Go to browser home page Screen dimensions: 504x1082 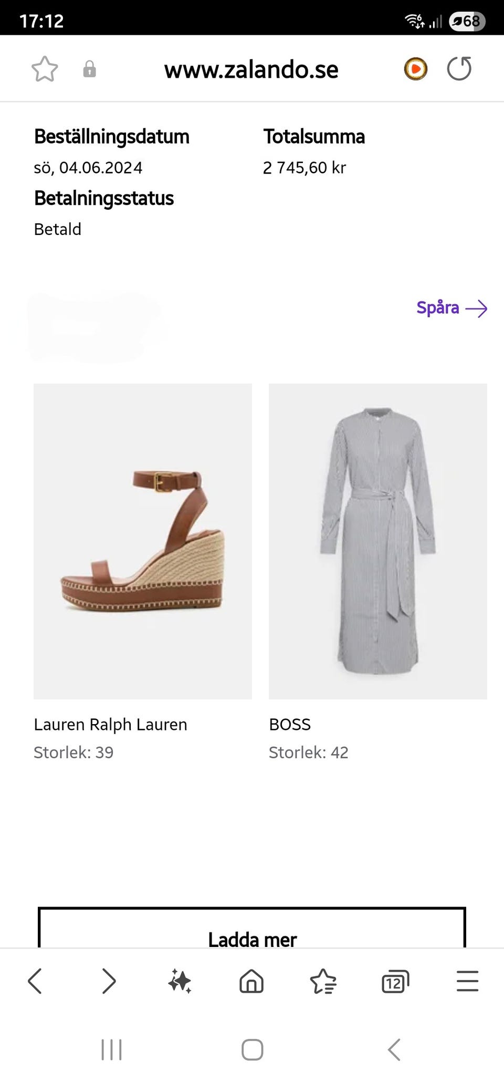[251, 981]
